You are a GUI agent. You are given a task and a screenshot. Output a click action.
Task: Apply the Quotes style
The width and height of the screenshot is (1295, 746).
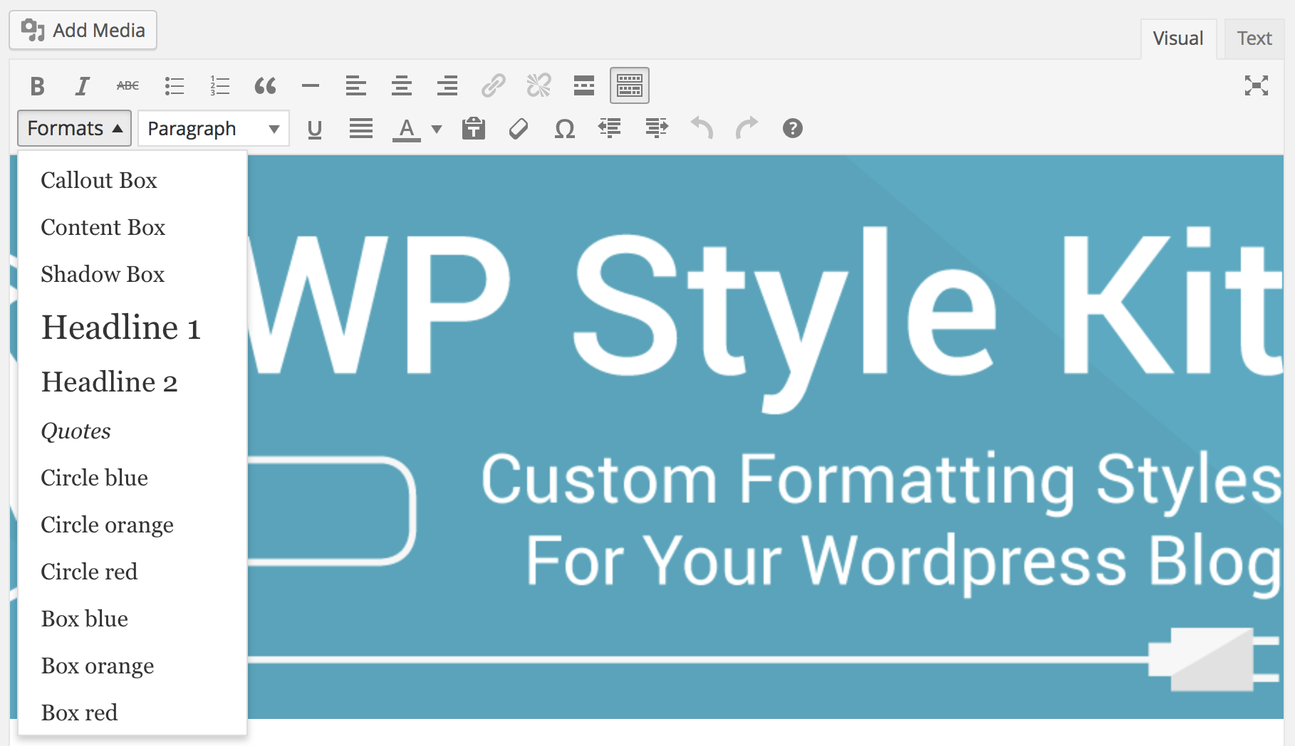point(132,431)
